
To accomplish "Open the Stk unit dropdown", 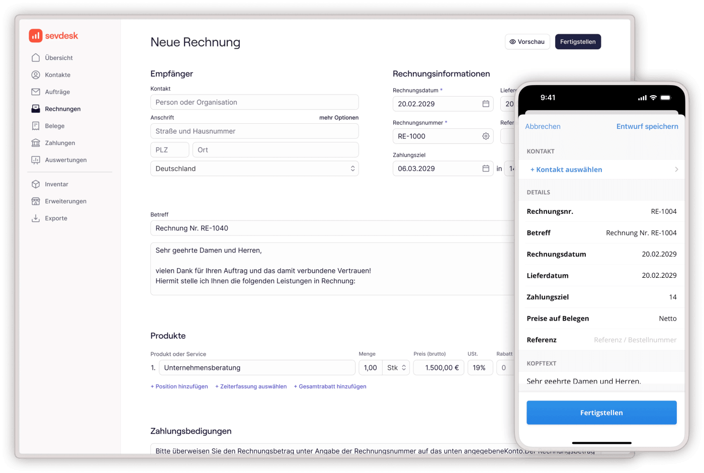I will (396, 368).
